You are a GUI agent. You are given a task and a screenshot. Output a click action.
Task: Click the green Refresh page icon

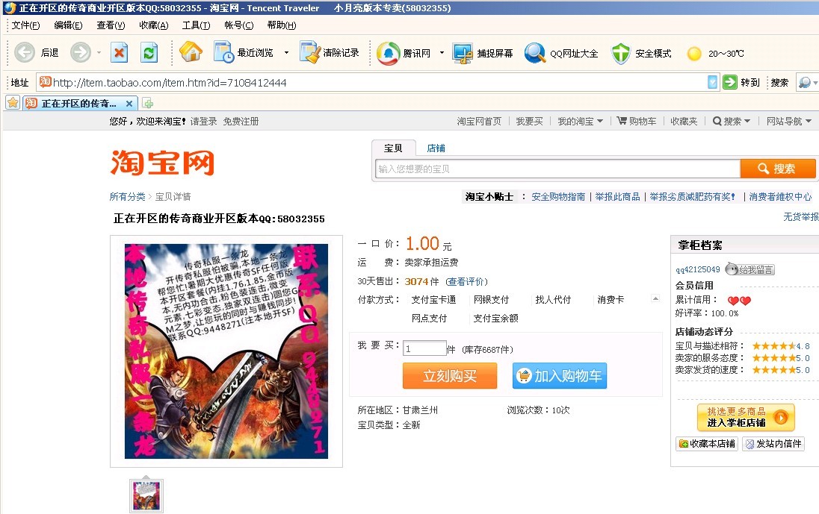(149, 53)
